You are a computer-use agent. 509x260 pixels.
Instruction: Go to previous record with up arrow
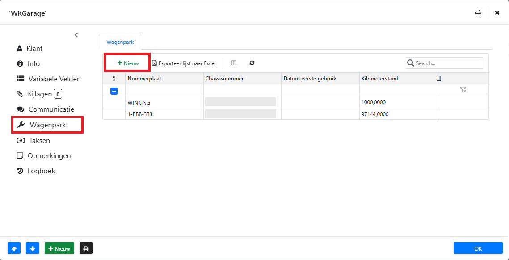click(x=14, y=248)
